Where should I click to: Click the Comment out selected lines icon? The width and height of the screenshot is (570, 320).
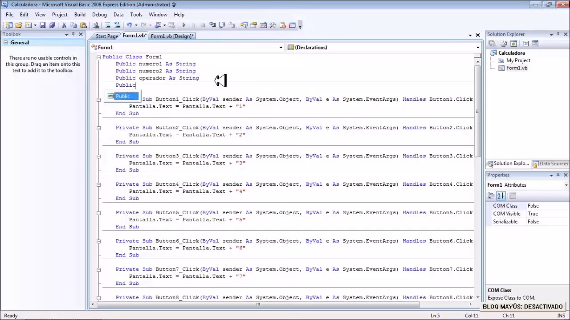click(x=107, y=25)
